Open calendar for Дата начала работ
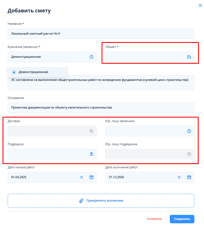The height and width of the screenshot is (225, 204). point(91,177)
